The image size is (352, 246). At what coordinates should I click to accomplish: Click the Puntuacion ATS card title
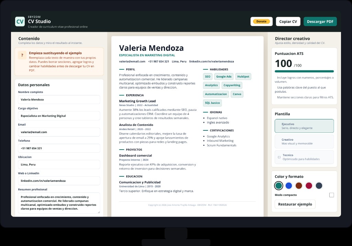pos(289,54)
